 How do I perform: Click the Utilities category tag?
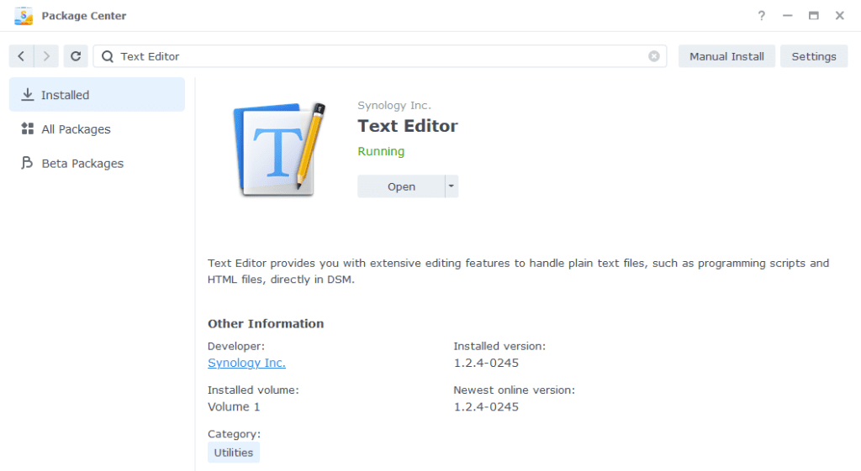[234, 453]
